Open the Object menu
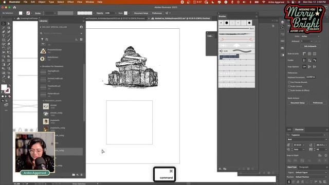This screenshot has height=185, width=329. coord(42,2)
